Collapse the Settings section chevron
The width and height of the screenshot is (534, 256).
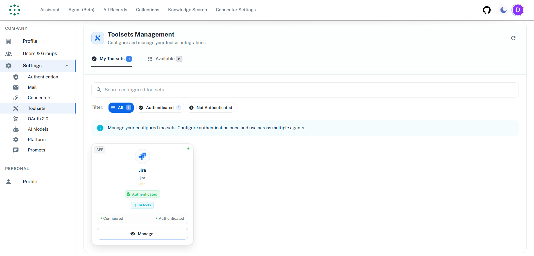67,65
